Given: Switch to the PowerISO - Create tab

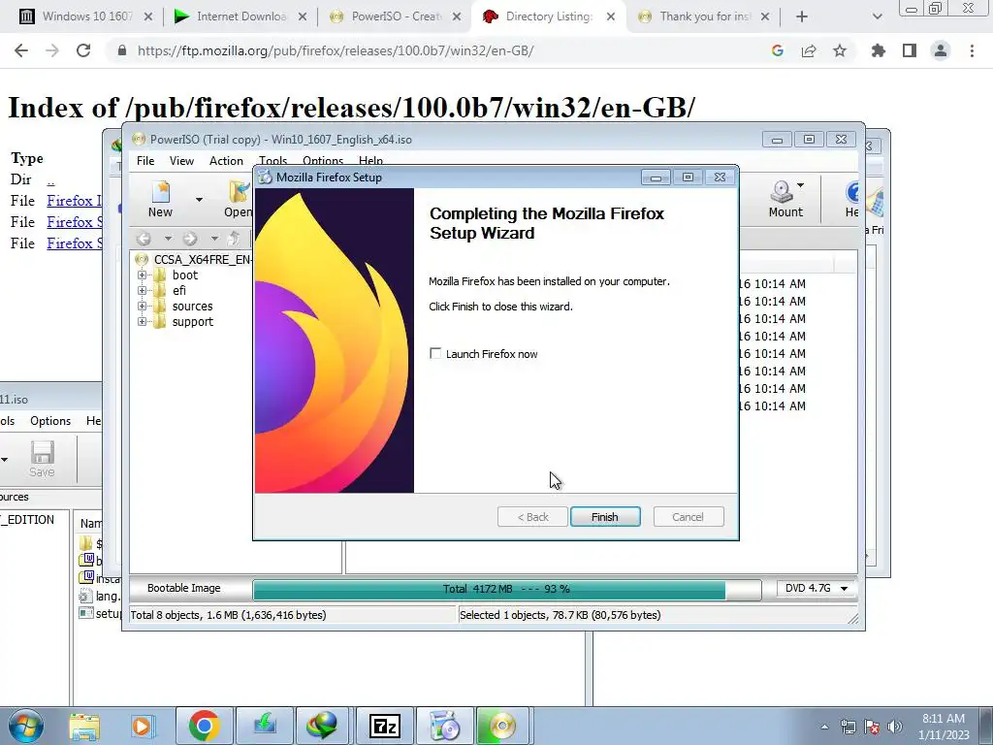Looking at the screenshot, I should (x=396, y=16).
